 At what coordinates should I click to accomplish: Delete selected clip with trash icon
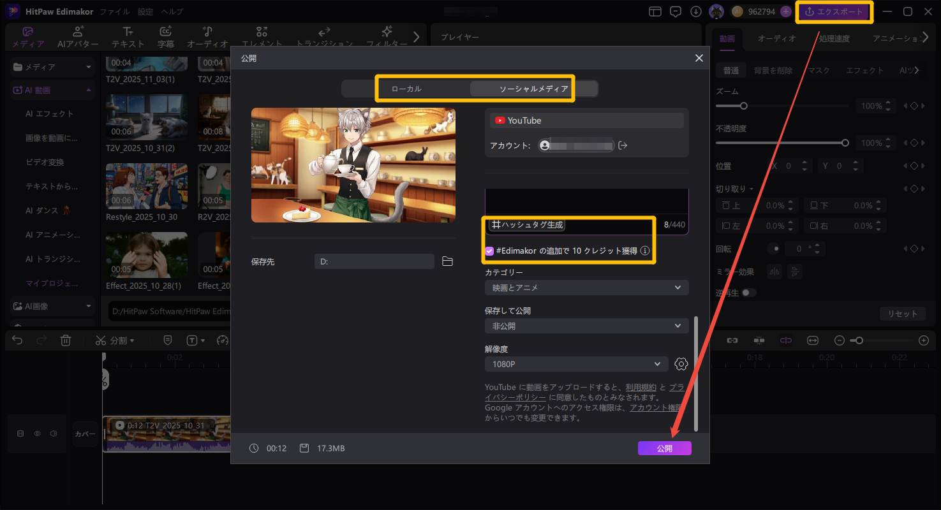(66, 340)
